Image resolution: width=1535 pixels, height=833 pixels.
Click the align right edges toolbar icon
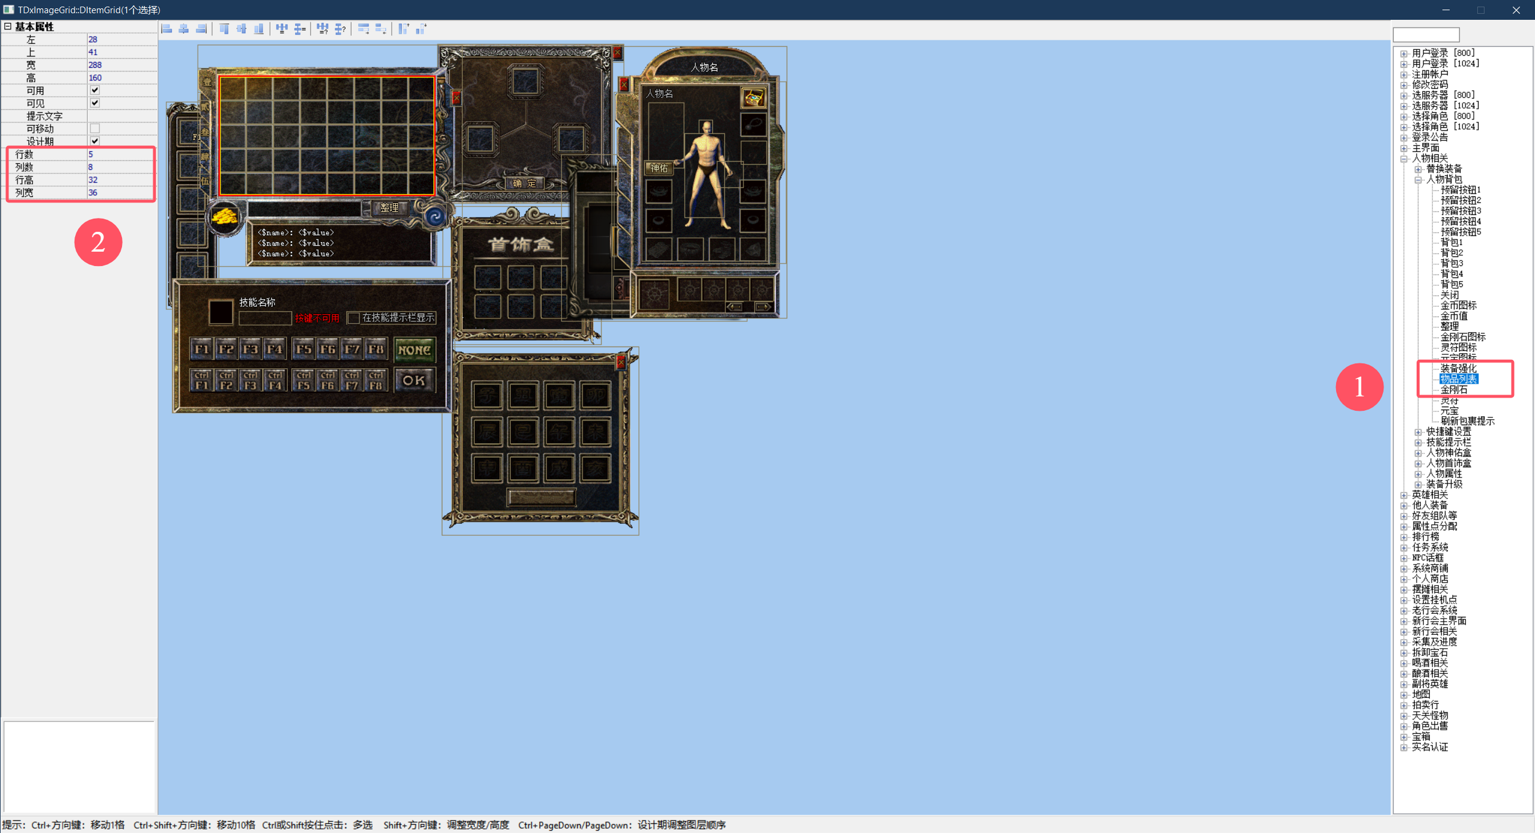point(201,29)
